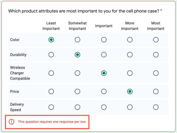The width and height of the screenshot is (177, 133).
Task: Choose More Important for Durability
Action: click(x=130, y=55)
